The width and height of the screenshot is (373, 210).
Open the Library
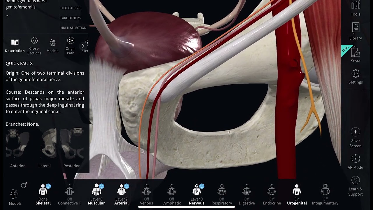356,32
